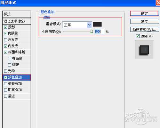Enable the 等高线 contour checkbox
The height and width of the screenshot is (128, 160).
10,59
